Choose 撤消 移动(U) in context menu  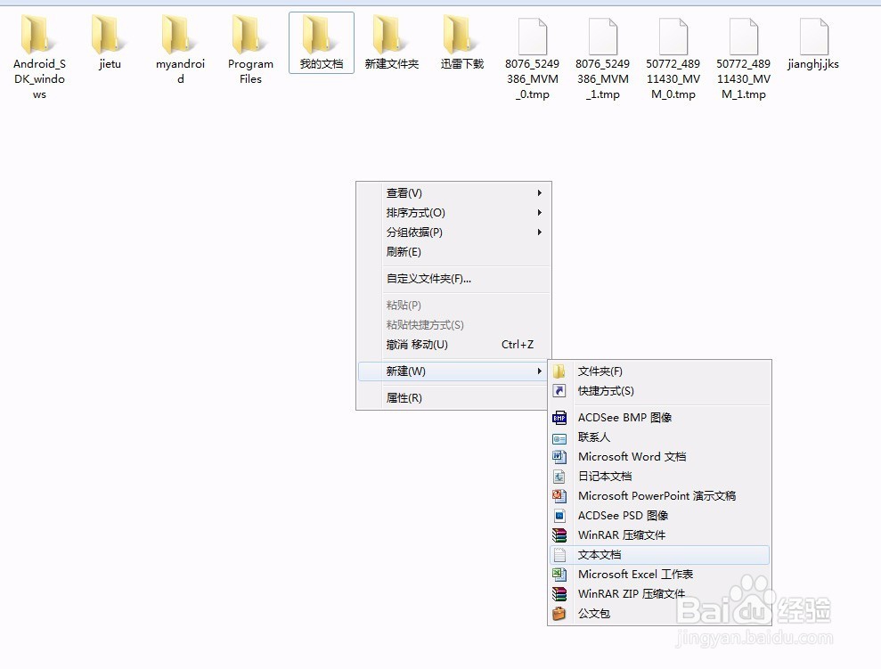454,345
